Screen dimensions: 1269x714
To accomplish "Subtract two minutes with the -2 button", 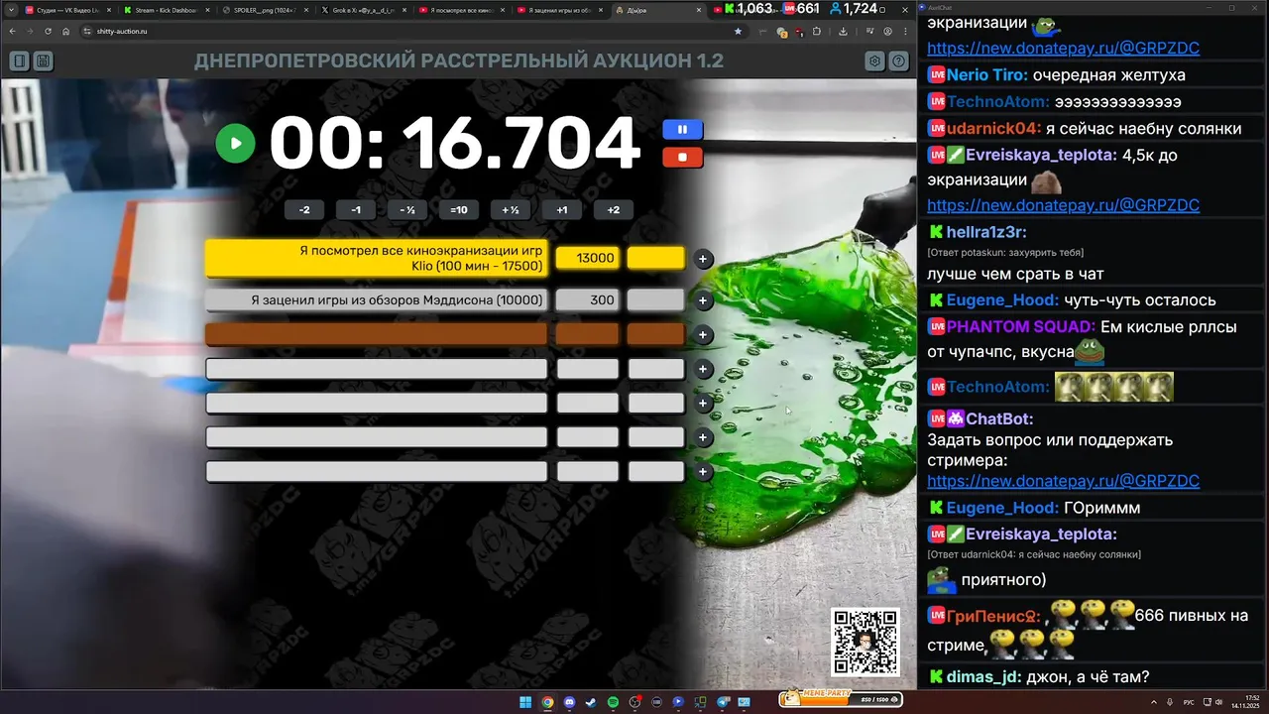I will pos(304,210).
